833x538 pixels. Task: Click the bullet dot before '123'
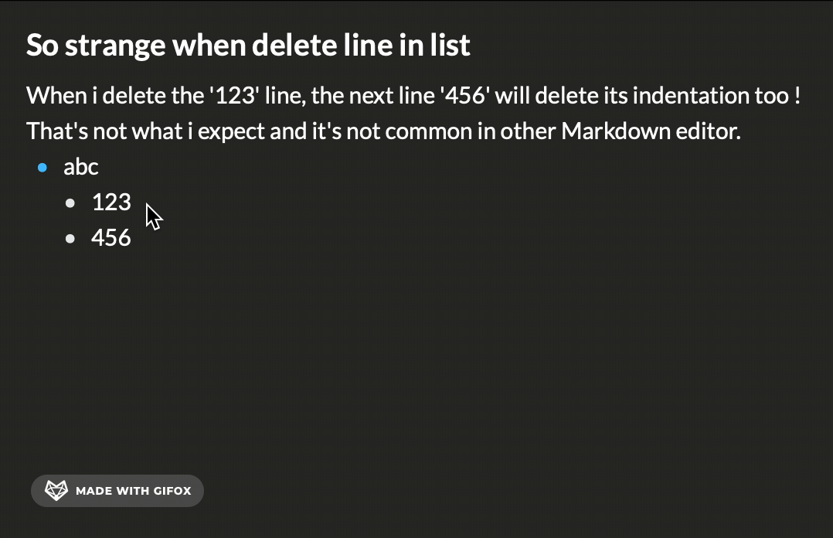pos(70,203)
